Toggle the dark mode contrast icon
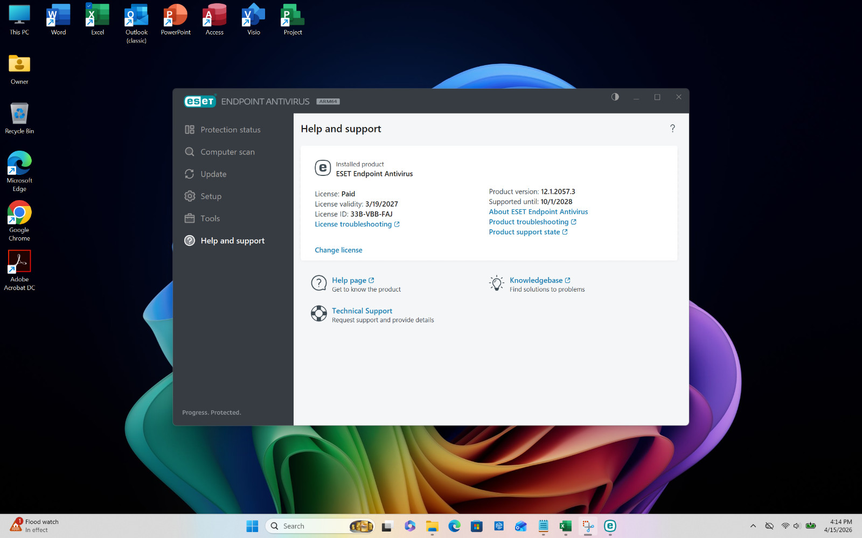Image resolution: width=862 pixels, height=538 pixels. click(x=615, y=97)
